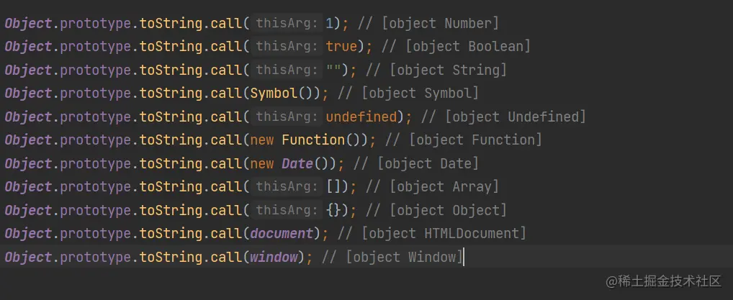Click the thisArg hint before undefined
The width and height of the screenshot is (733, 300).
[x=287, y=117]
